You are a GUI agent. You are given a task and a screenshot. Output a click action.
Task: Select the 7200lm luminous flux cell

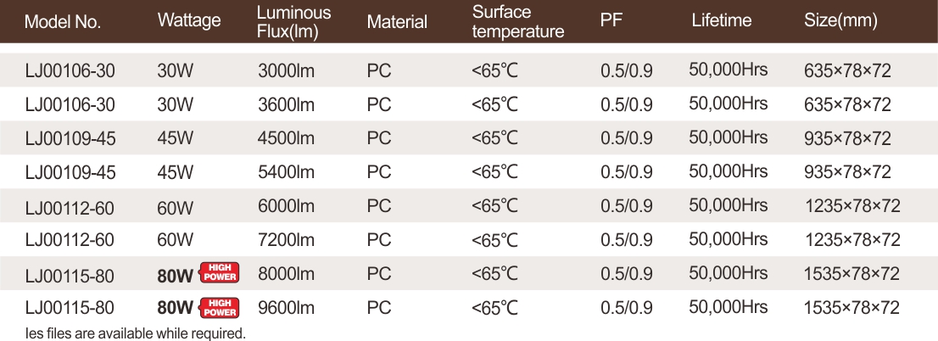(286, 240)
